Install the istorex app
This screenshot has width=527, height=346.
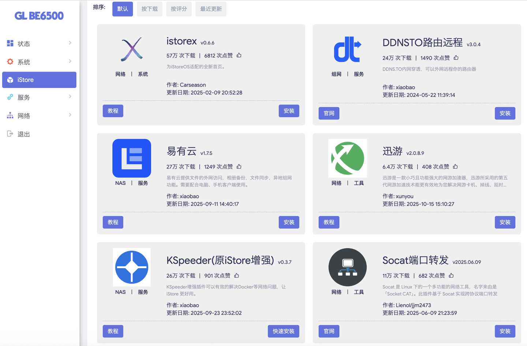pyautogui.click(x=289, y=111)
